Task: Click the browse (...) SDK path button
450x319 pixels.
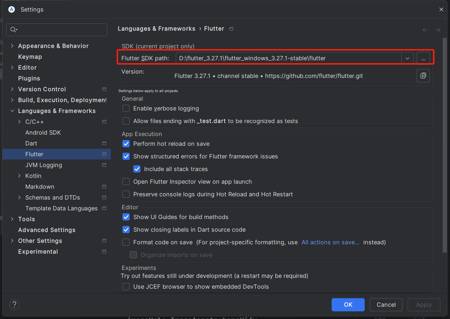Action: point(423,58)
